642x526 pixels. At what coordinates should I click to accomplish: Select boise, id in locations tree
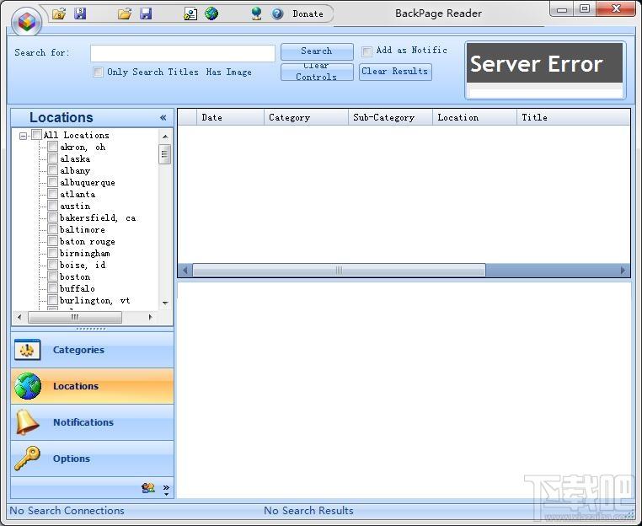coord(83,265)
